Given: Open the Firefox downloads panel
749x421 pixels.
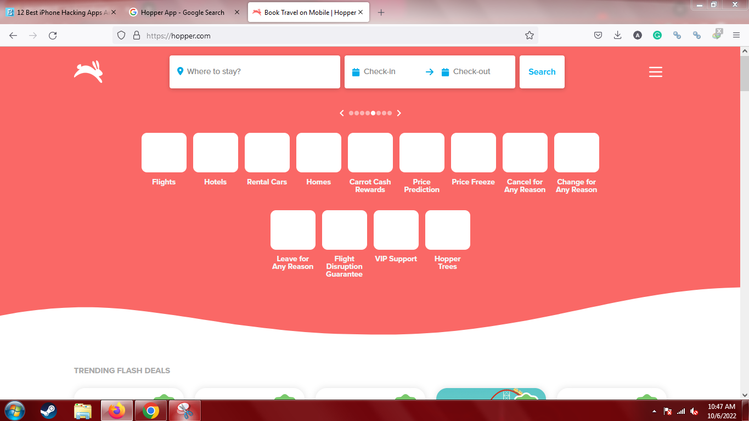Looking at the screenshot, I should pyautogui.click(x=618, y=35).
